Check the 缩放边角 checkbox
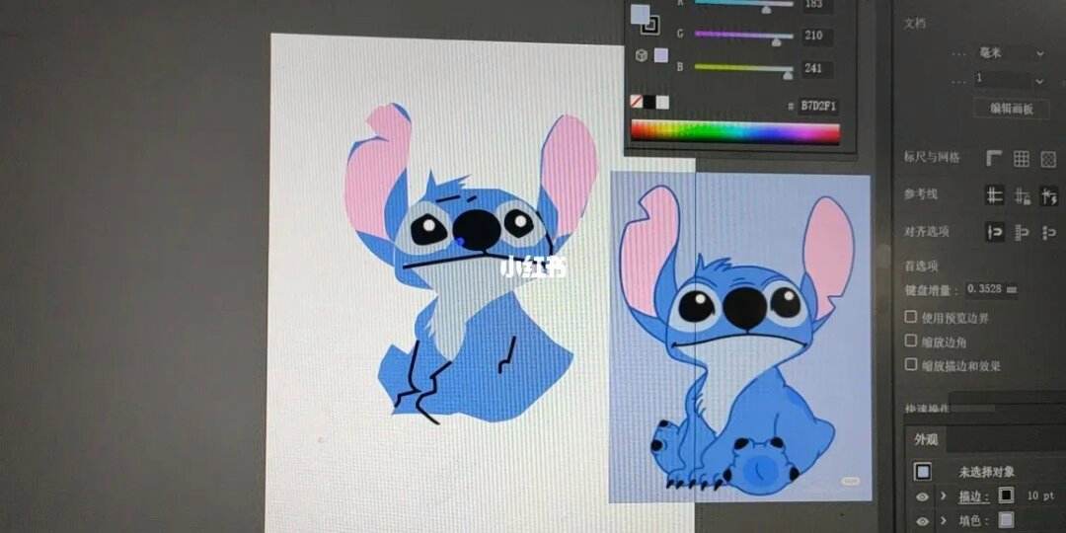The image size is (1066, 533). pos(911,341)
